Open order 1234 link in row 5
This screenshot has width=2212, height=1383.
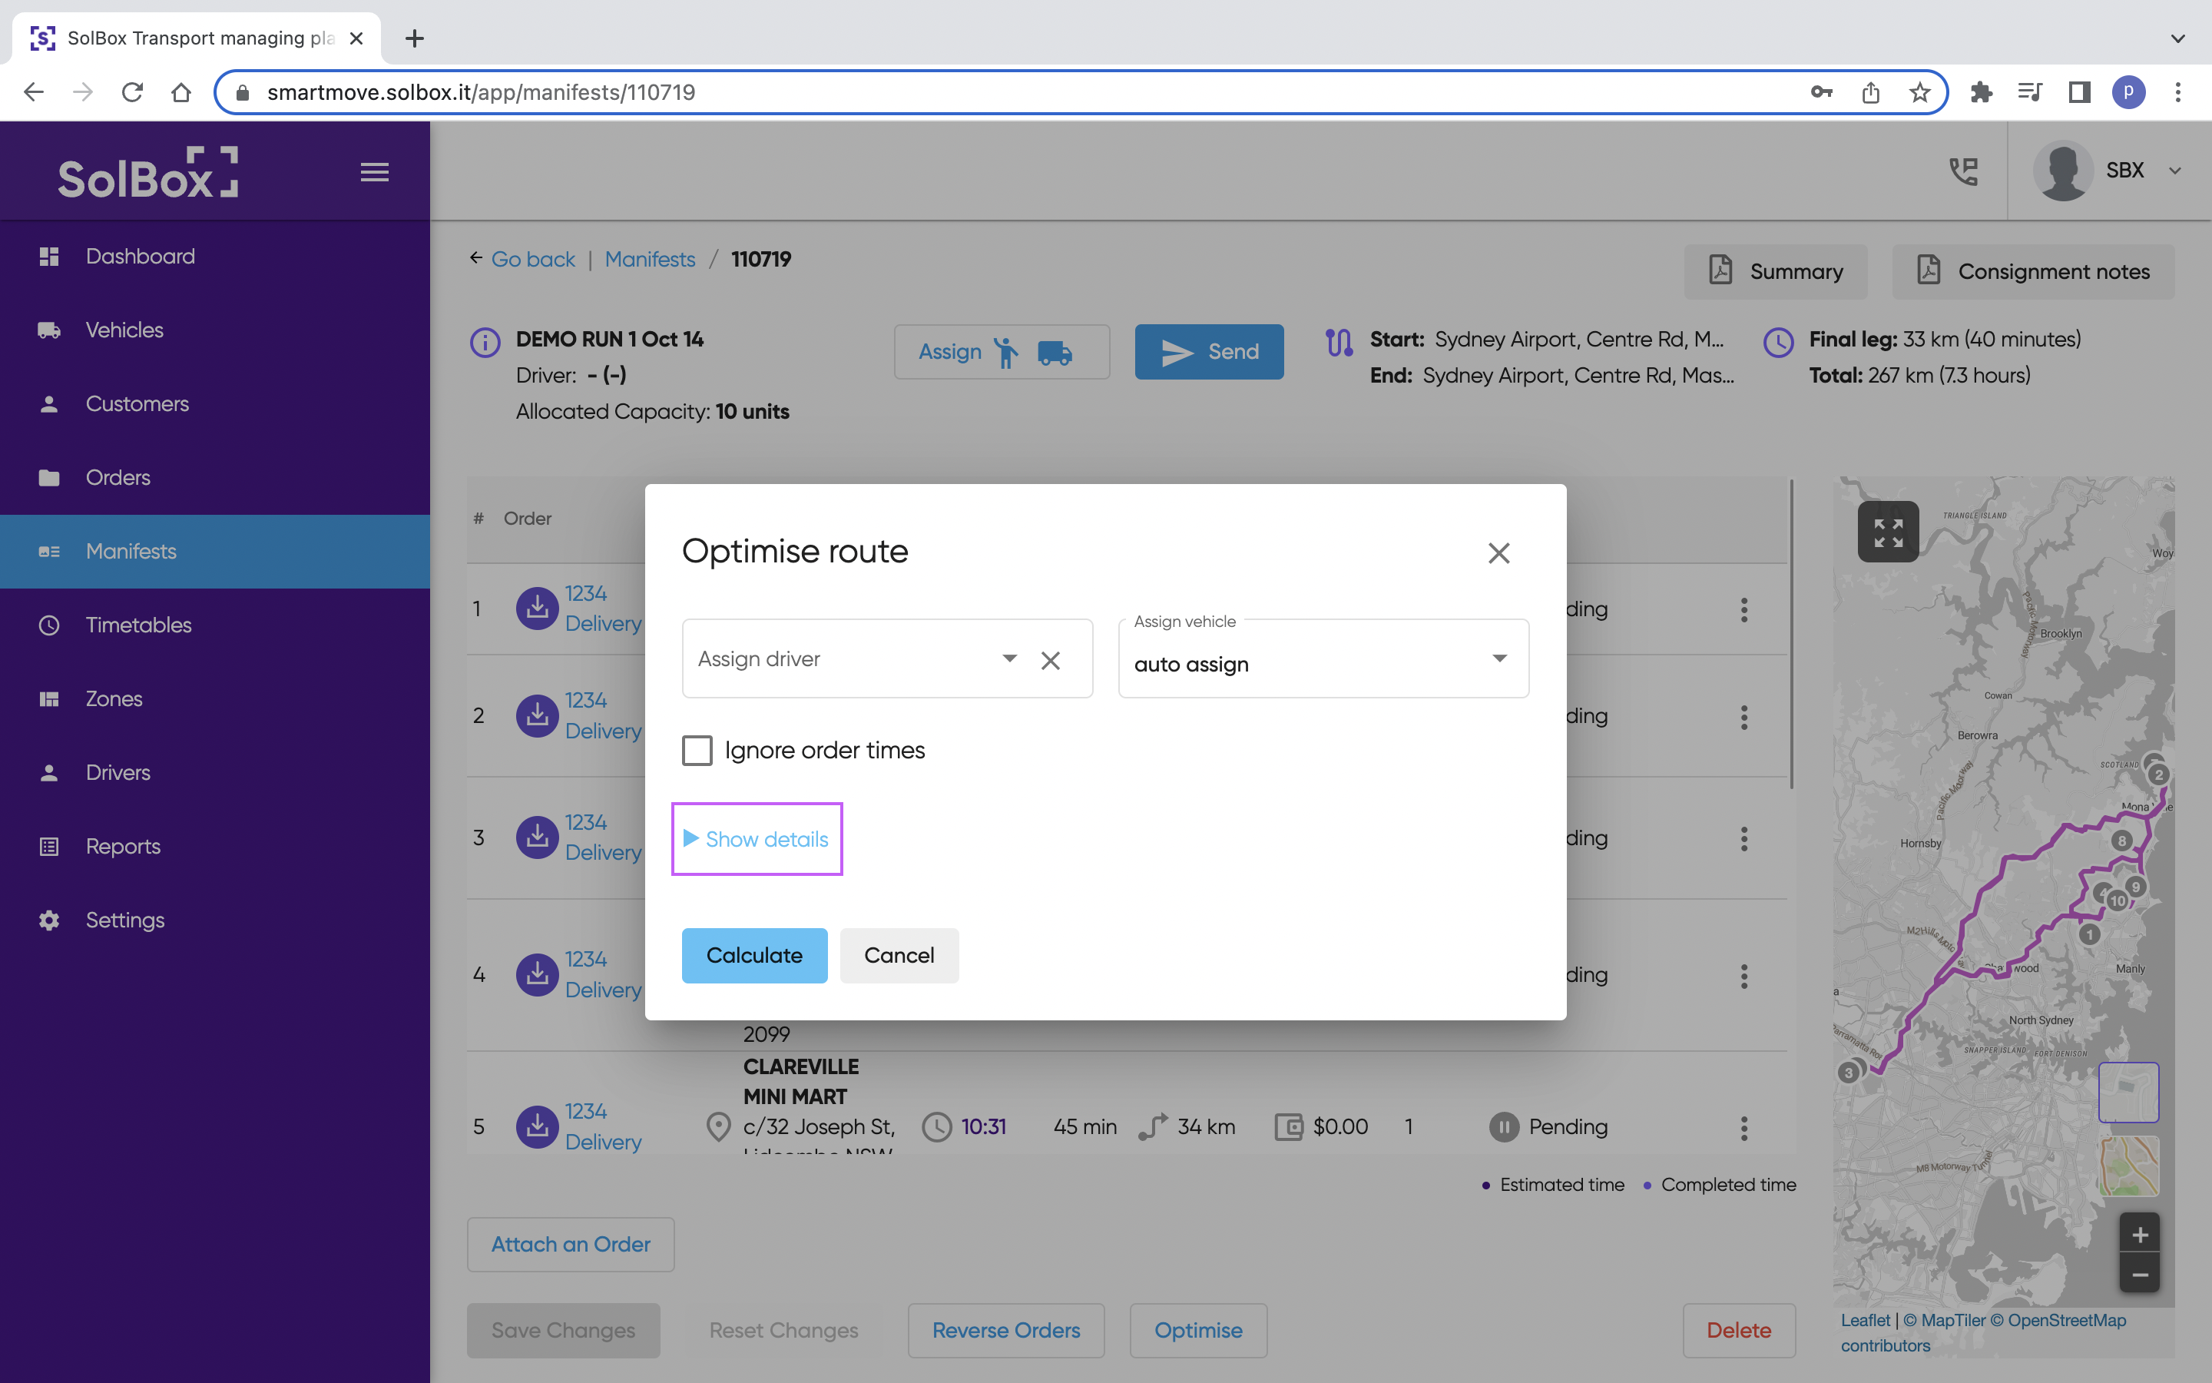[x=586, y=1111]
